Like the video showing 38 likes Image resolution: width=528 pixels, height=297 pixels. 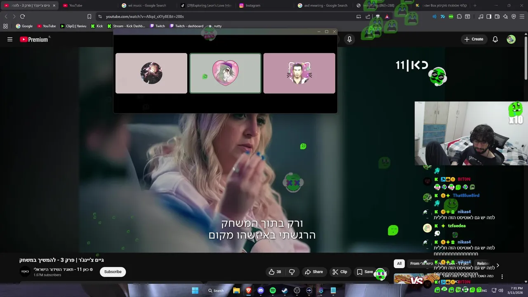tap(275, 272)
